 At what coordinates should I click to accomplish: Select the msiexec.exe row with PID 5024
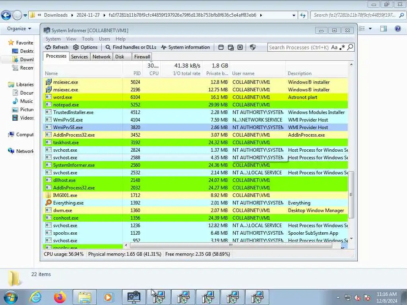tap(195, 82)
